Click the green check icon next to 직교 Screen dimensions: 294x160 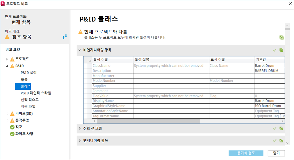click(12, 127)
